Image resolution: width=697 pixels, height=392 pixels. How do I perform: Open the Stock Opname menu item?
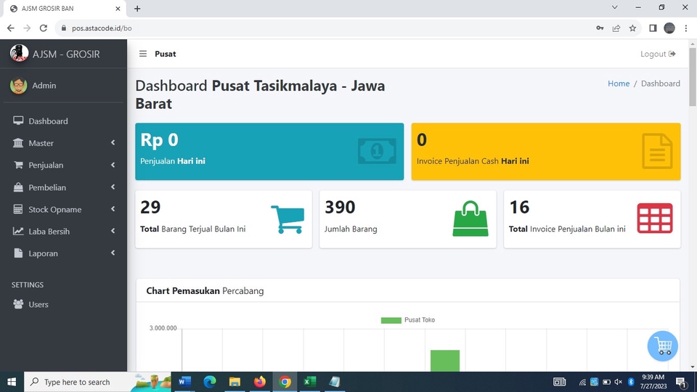[x=63, y=209]
